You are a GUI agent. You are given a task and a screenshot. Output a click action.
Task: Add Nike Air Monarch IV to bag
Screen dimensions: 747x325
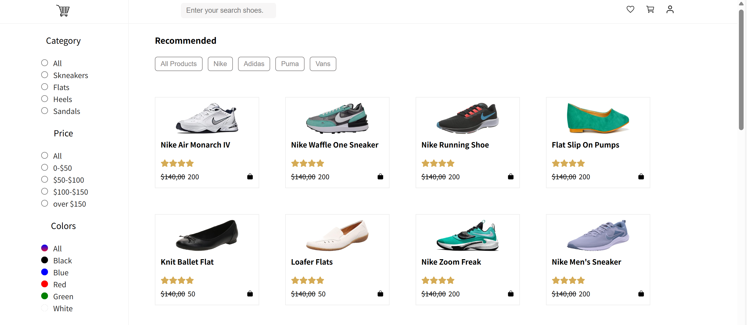click(x=250, y=176)
